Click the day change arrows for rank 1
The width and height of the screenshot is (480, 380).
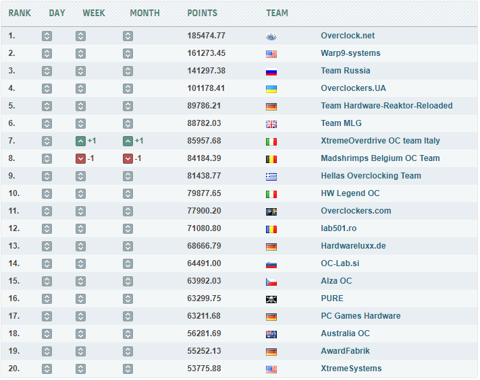point(47,36)
